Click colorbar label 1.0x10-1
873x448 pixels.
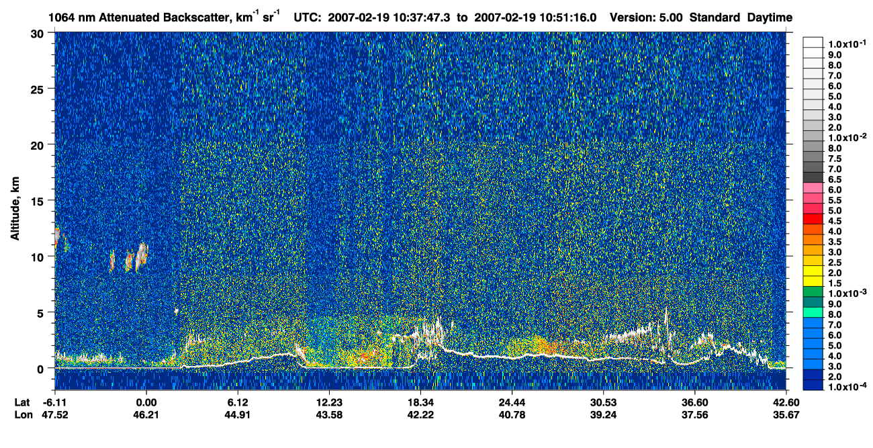[x=847, y=44]
